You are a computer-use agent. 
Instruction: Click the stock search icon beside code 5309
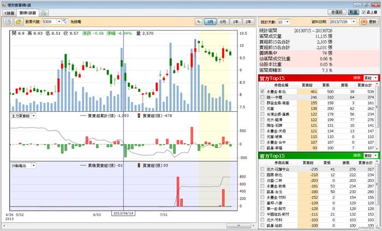pyautogui.click(x=64, y=22)
